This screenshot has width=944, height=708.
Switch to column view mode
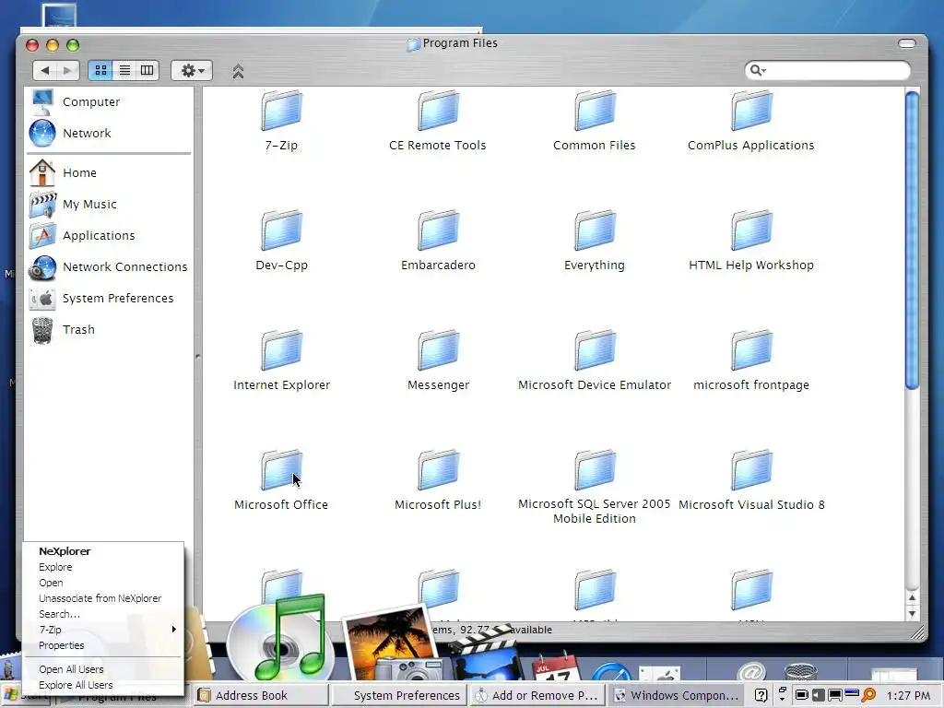tap(147, 70)
